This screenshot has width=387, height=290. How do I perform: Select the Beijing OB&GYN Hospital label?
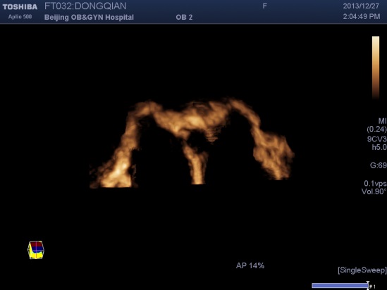pos(89,18)
